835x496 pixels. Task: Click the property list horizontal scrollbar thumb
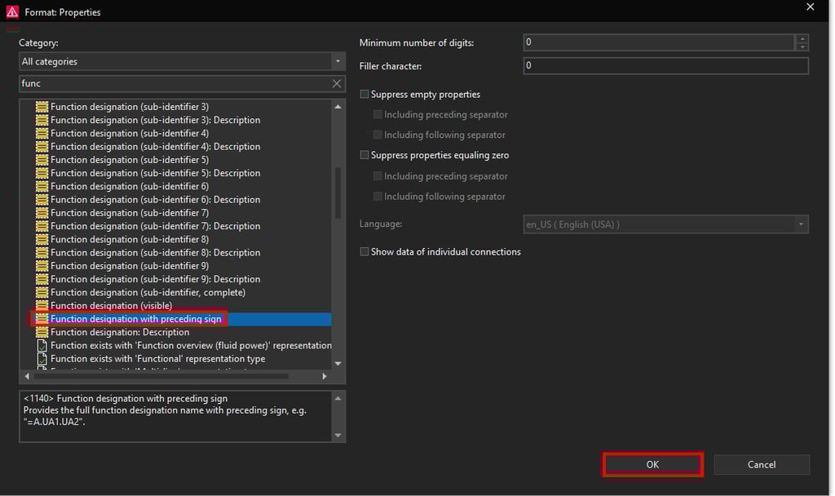161,376
